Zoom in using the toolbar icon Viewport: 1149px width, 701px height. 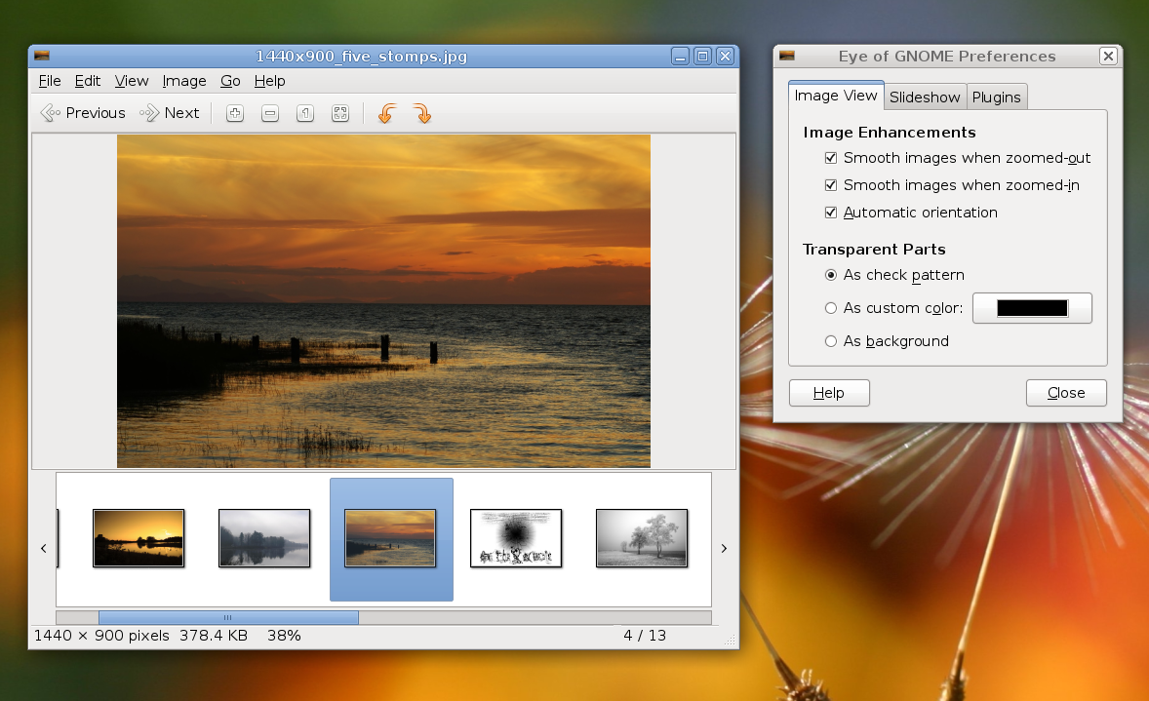tap(234, 113)
